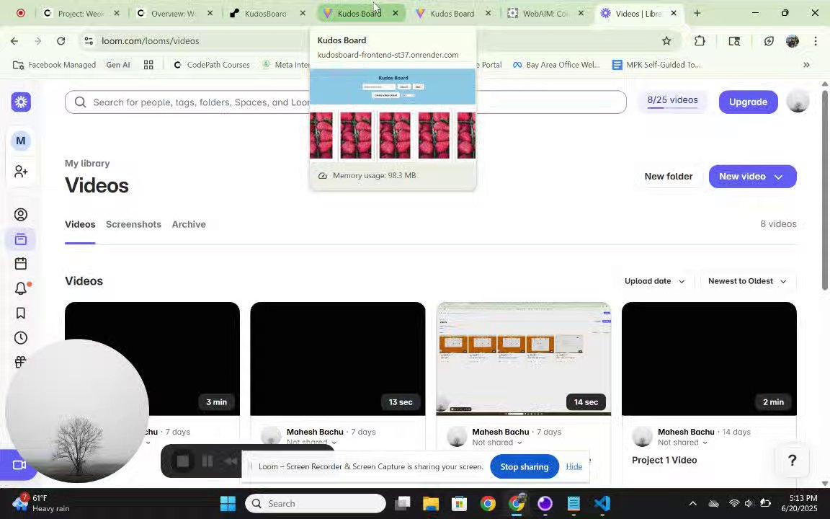Viewport: 830px width, 519px height.
Task: Stop the Loom recording with stop button
Action: tap(183, 461)
